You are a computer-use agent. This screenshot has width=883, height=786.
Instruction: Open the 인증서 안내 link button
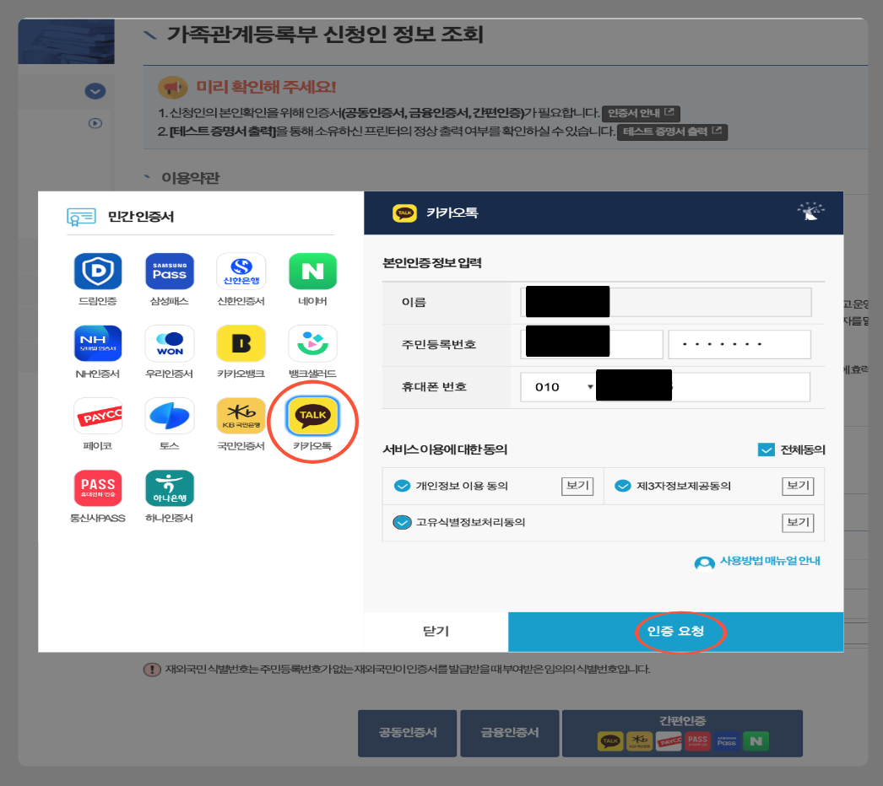click(x=641, y=113)
